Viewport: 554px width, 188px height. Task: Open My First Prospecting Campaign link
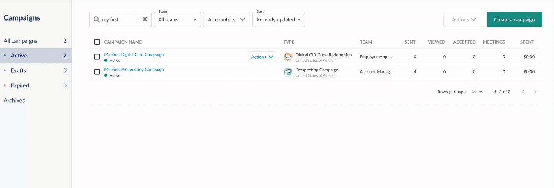pyautogui.click(x=134, y=70)
